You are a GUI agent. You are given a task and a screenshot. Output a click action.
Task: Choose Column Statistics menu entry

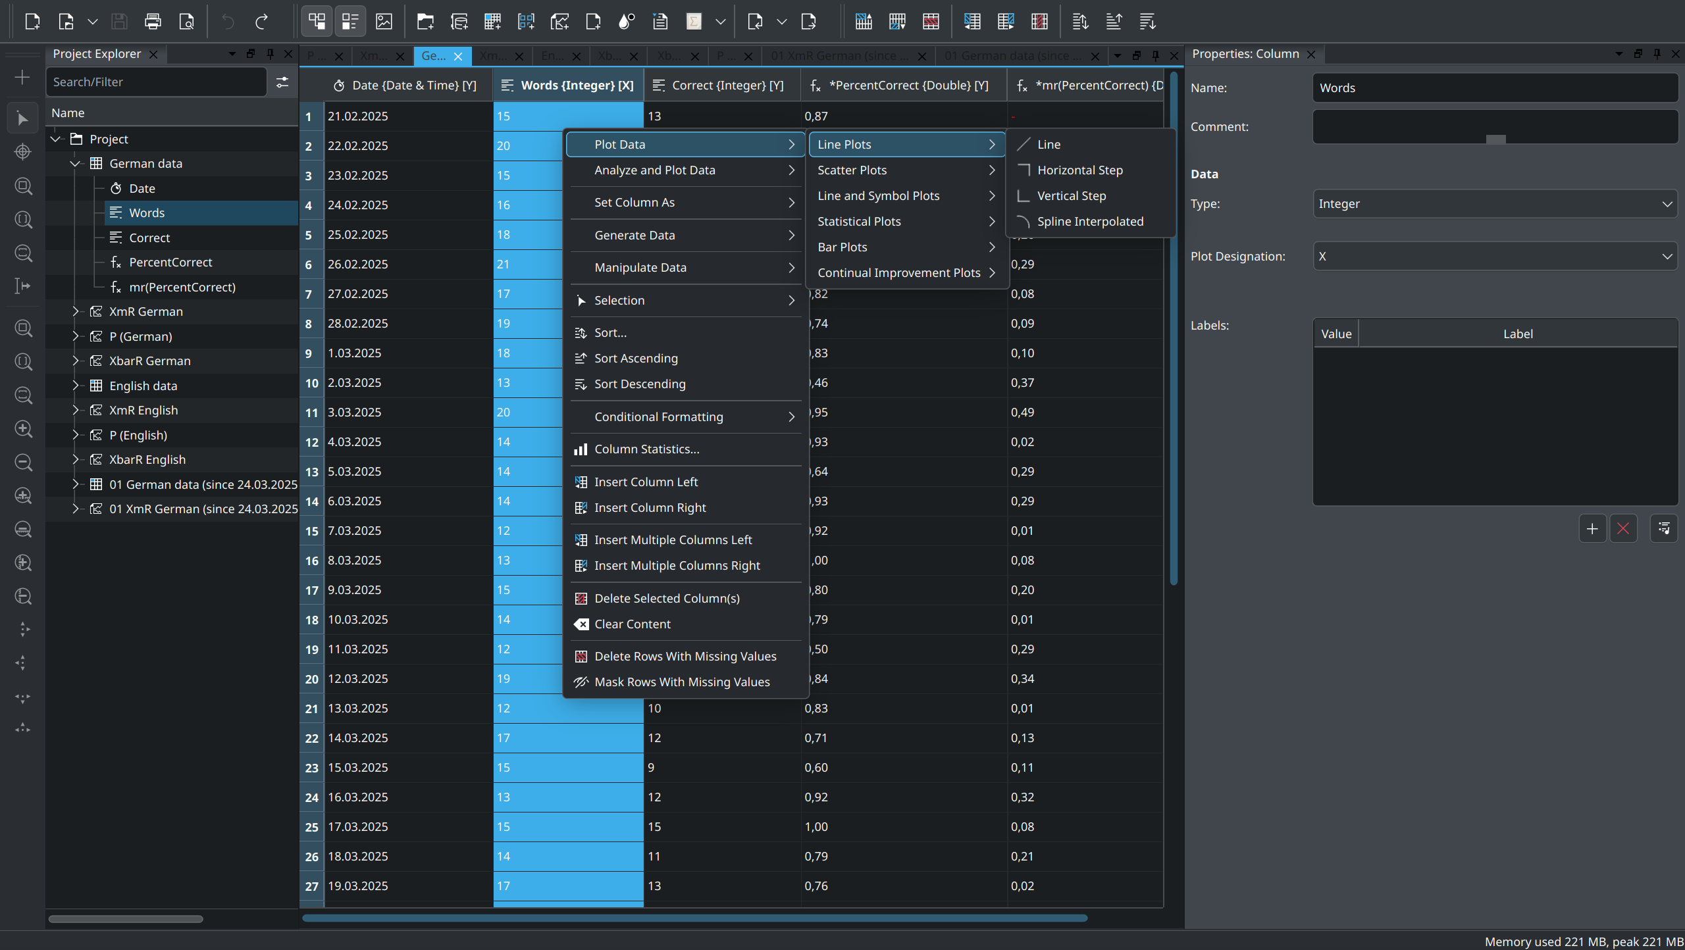pyautogui.click(x=646, y=449)
